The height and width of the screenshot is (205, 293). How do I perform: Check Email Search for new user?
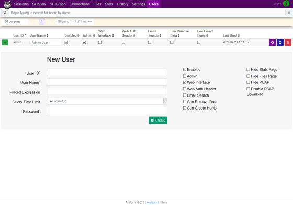point(185,95)
